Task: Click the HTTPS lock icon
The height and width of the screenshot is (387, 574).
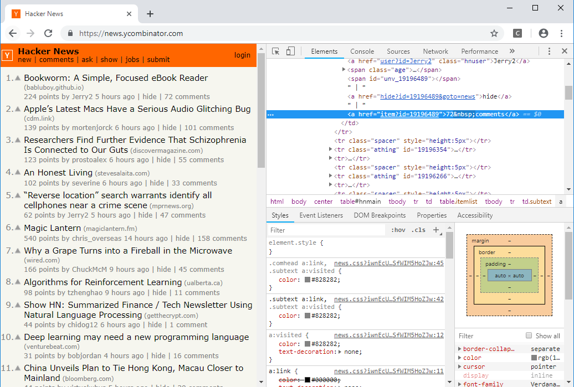Action: coord(70,33)
